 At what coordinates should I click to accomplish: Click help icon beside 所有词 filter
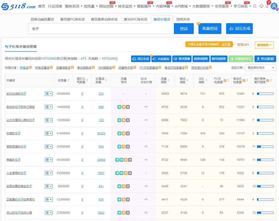(30, 67)
